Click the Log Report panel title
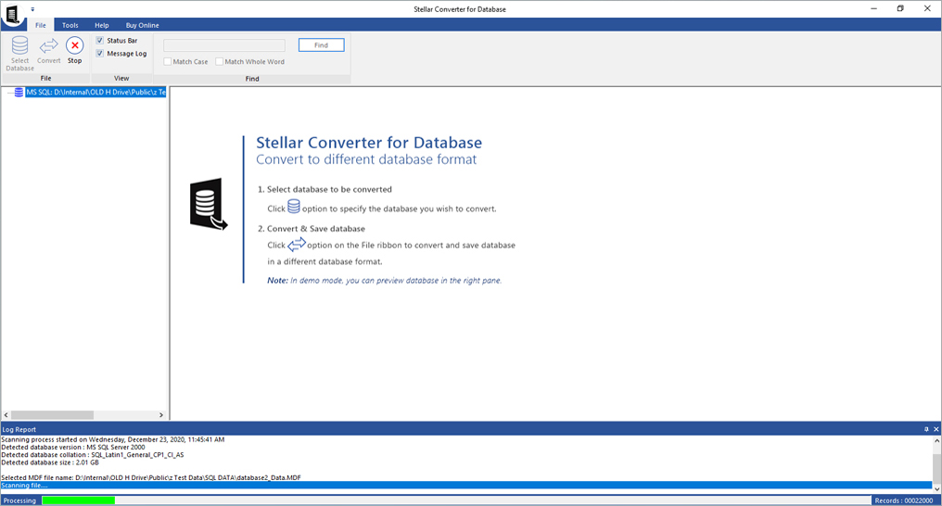This screenshot has height=506, width=942. [x=19, y=429]
